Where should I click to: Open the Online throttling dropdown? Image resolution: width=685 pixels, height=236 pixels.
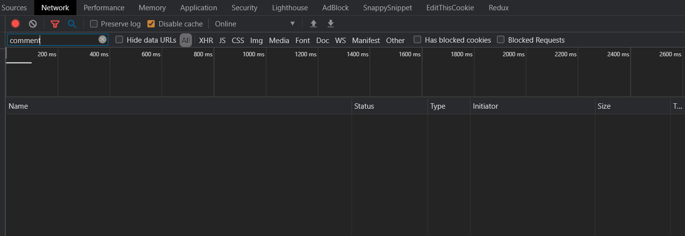(x=255, y=24)
